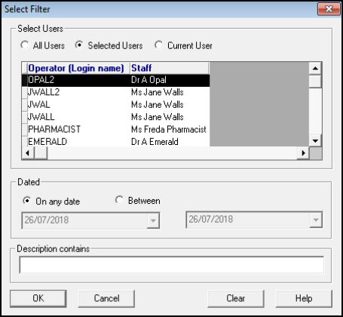The height and width of the screenshot is (317, 343).
Task: Click the horizontal scroll right arrow
Action: pyautogui.click(x=303, y=152)
